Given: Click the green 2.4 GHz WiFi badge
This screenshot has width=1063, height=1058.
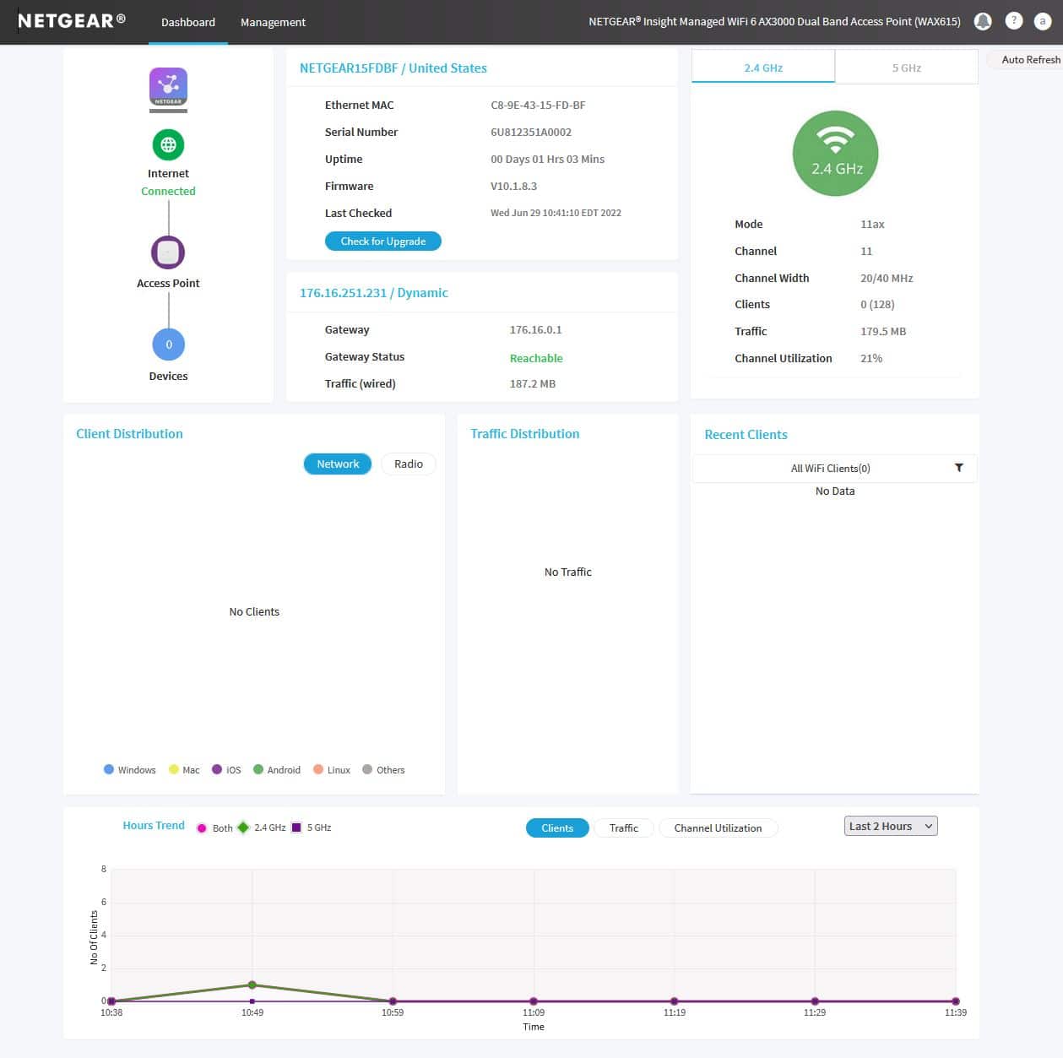Looking at the screenshot, I should (x=835, y=154).
